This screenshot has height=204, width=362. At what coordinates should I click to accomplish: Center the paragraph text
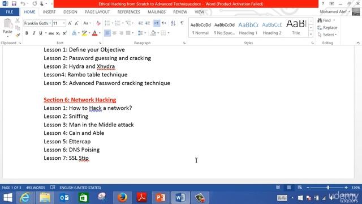114,33
